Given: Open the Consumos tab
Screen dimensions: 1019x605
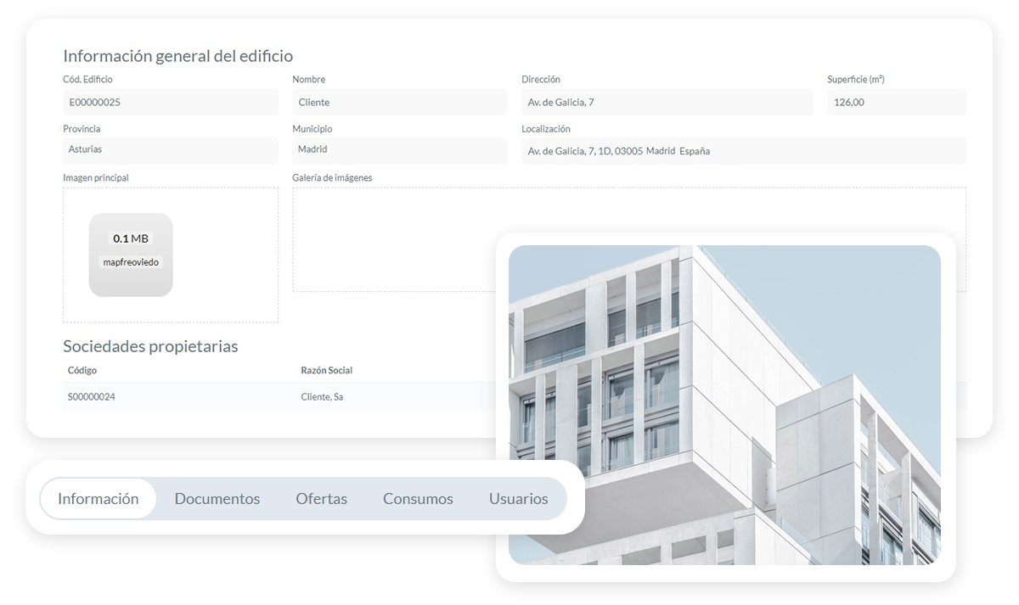Looking at the screenshot, I should [418, 499].
